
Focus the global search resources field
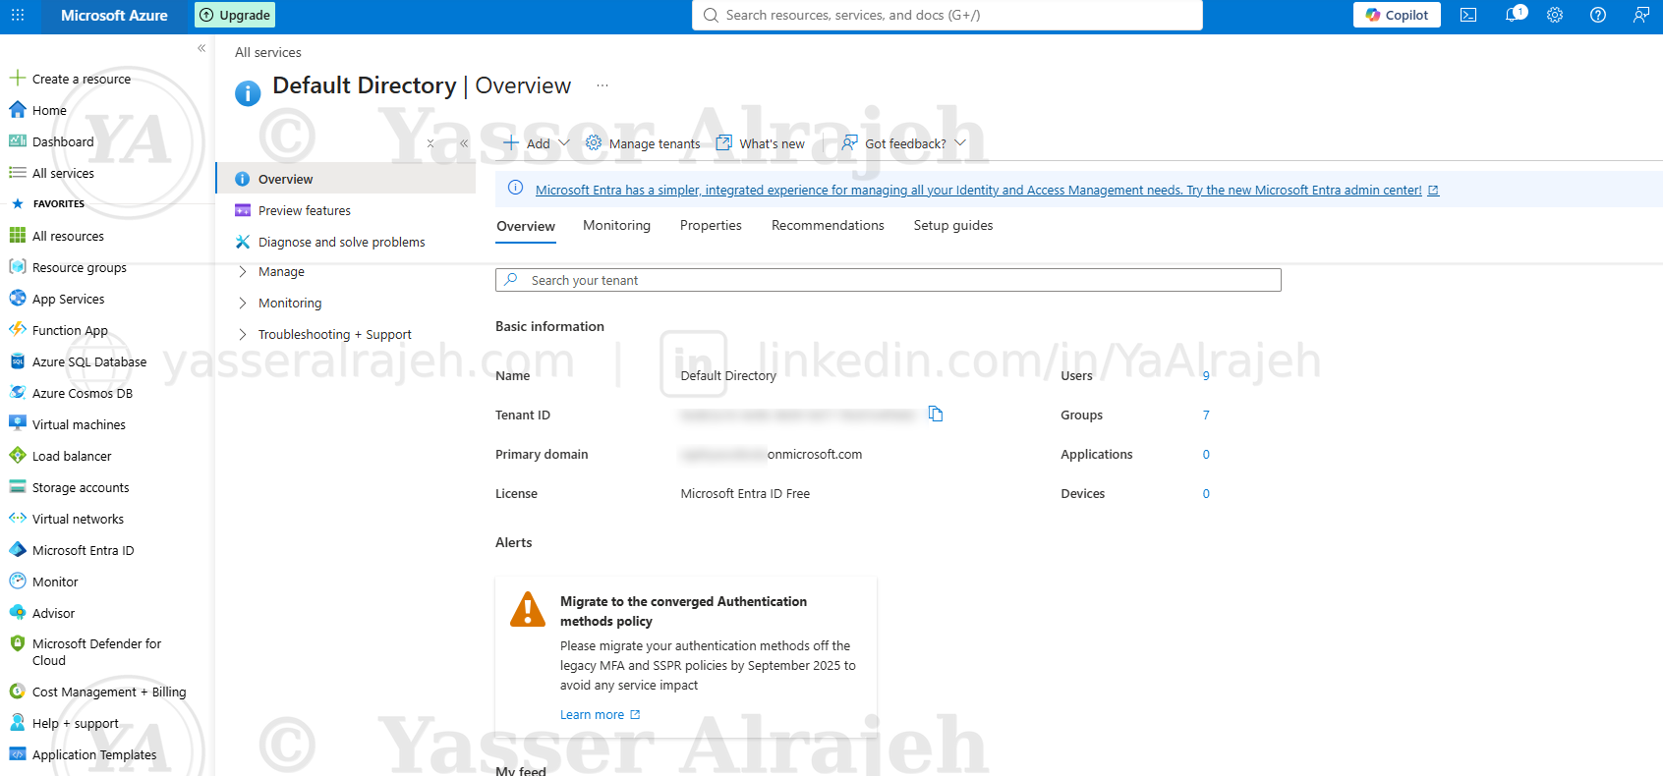(x=947, y=15)
